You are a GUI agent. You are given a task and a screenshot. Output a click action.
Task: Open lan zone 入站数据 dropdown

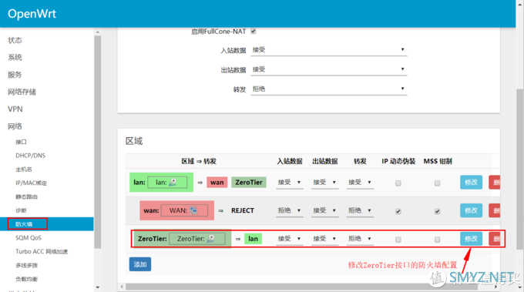[290, 183]
